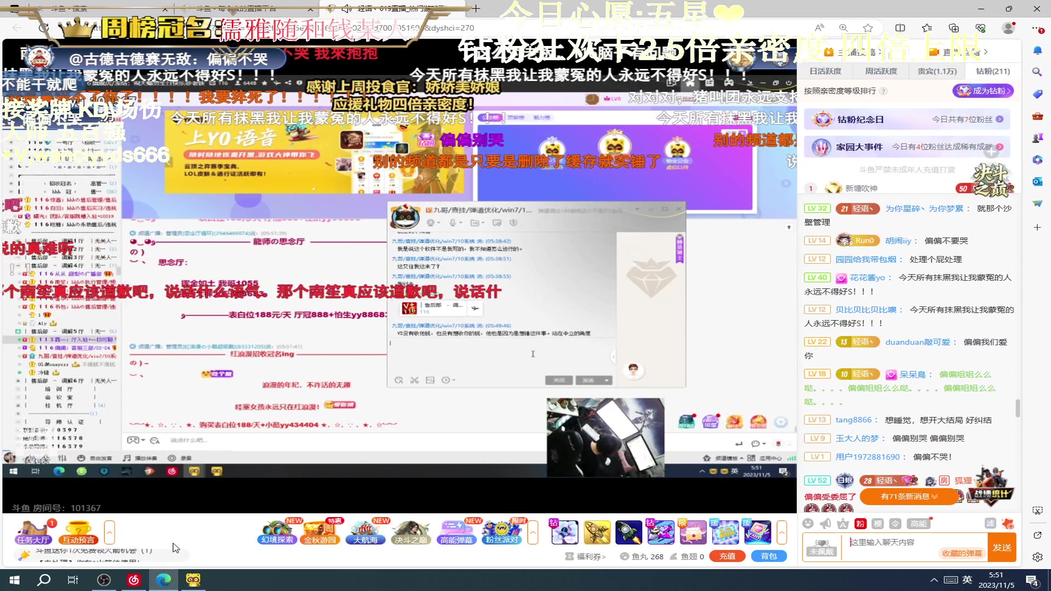Open Windows taskbar search

(x=44, y=580)
